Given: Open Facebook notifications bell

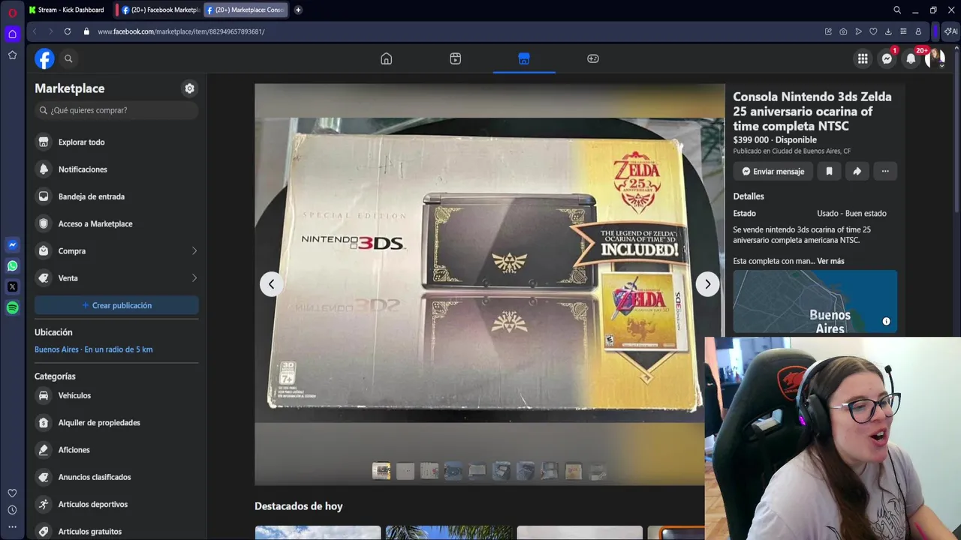Looking at the screenshot, I should [x=911, y=58].
